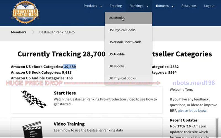This screenshot has height=138, width=221.
Task: Go to the Training page
Action: [116, 6]
